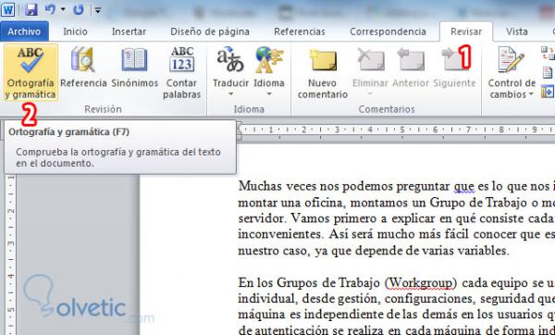Switch to the Referencias tab

click(x=300, y=31)
